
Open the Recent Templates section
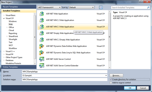pos(19,7)
